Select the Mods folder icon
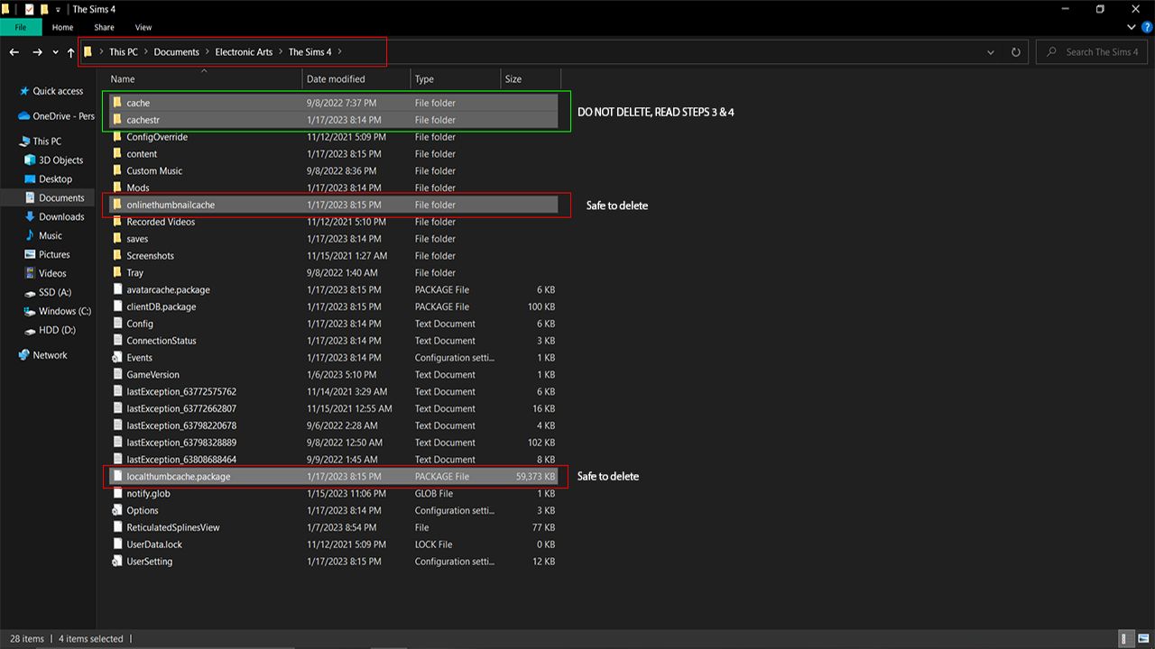 click(x=117, y=187)
